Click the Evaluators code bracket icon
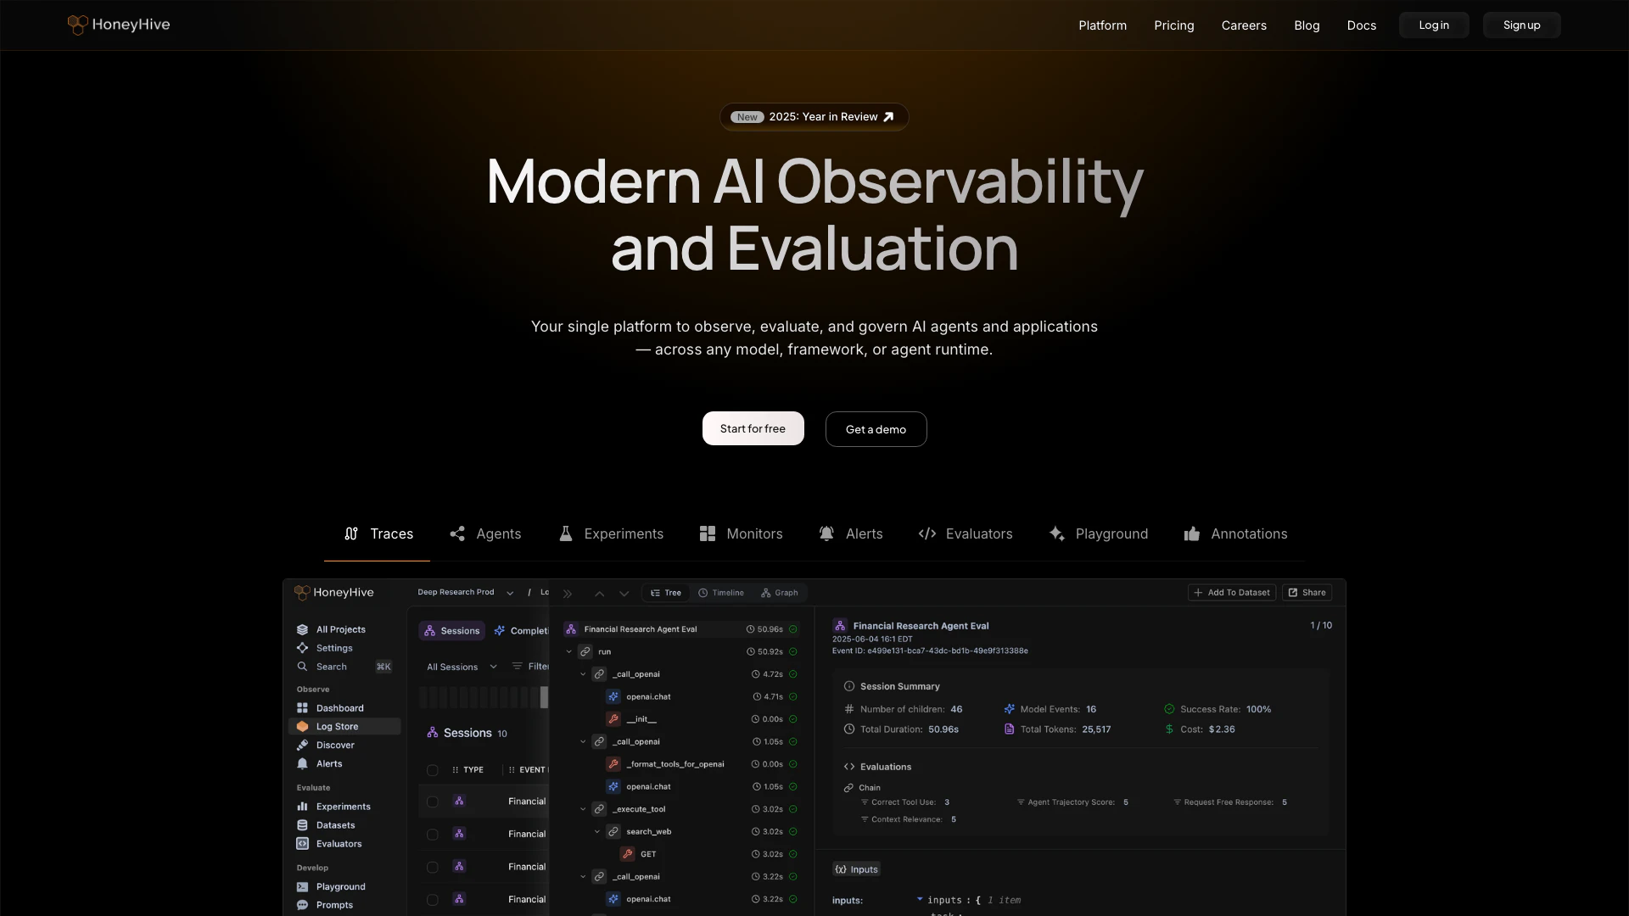1629x916 pixels. pyautogui.click(x=927, y=533)
